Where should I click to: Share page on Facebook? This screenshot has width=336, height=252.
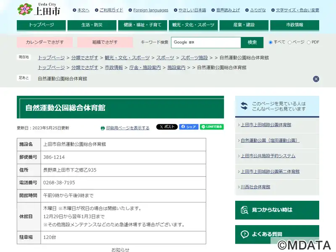(189, 127)
